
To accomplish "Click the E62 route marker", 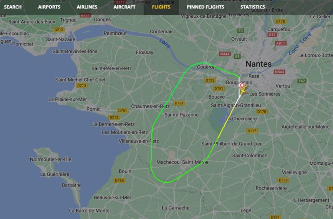I will (x=302, y=81).
